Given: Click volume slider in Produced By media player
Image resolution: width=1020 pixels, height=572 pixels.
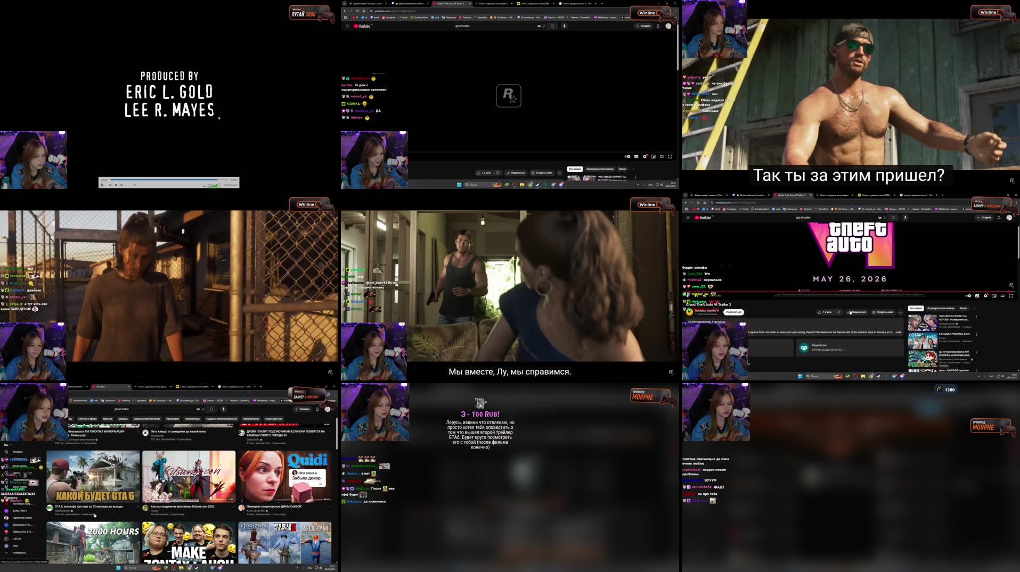Looking at the screenshot, I should tap(213, 185).
